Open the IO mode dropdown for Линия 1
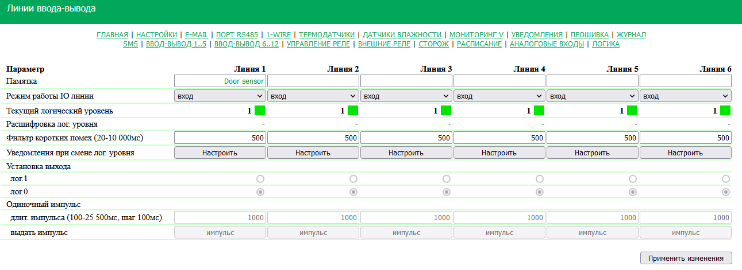 point(220,96)
